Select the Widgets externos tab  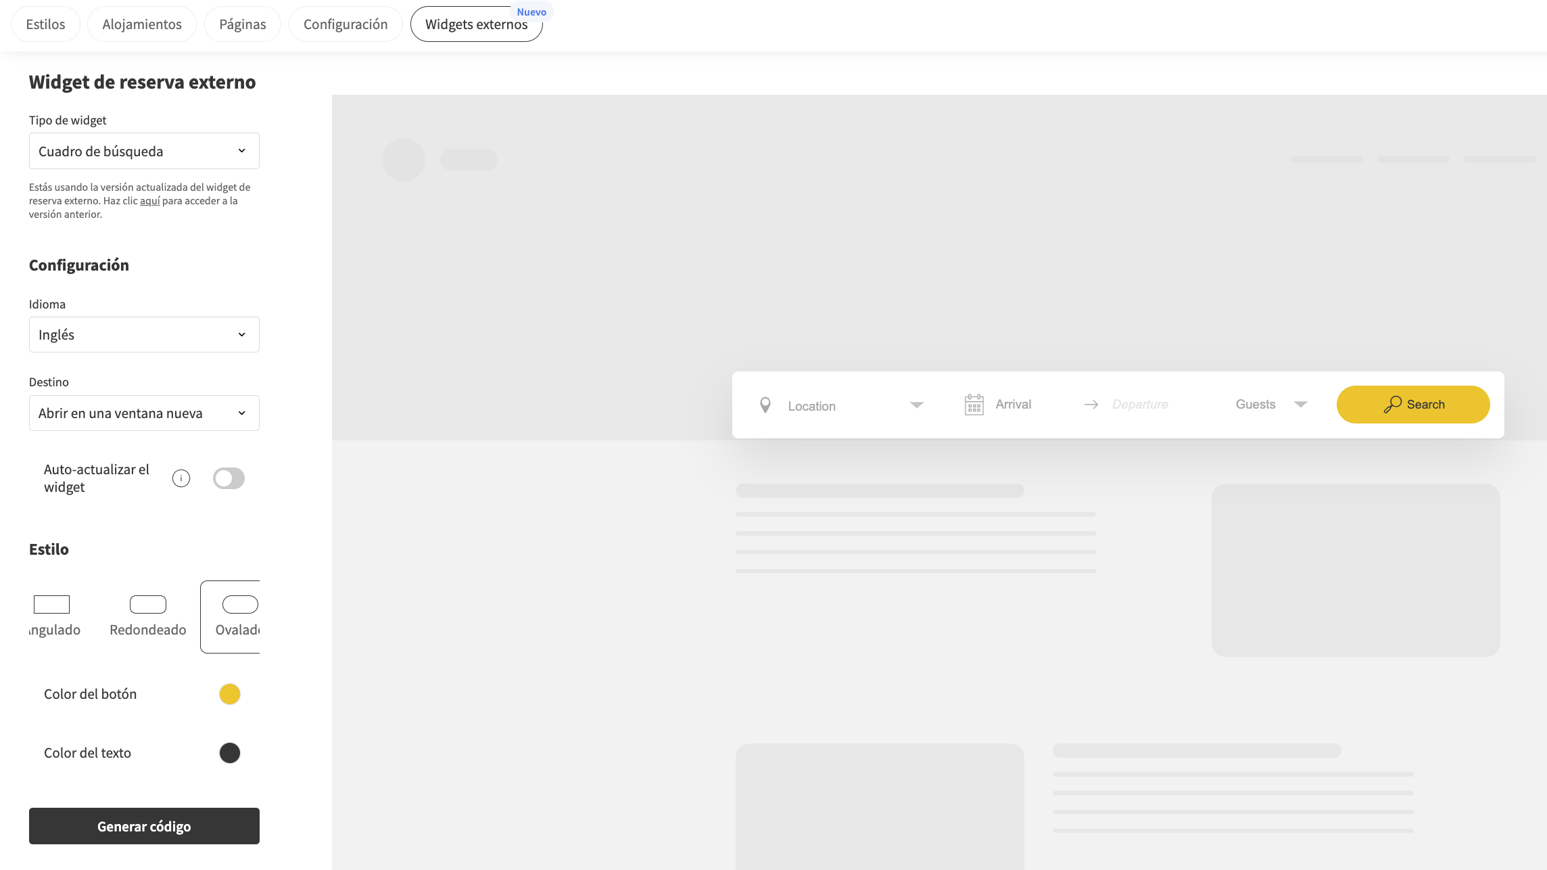click(x=477, y=24)
